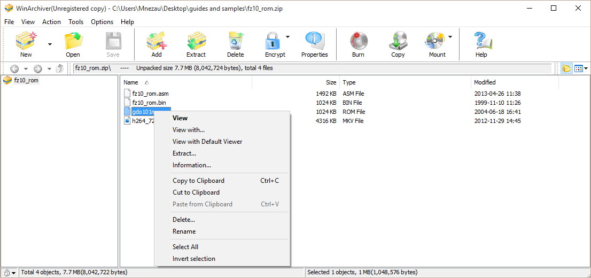Open the Action menu

[51, 22]
